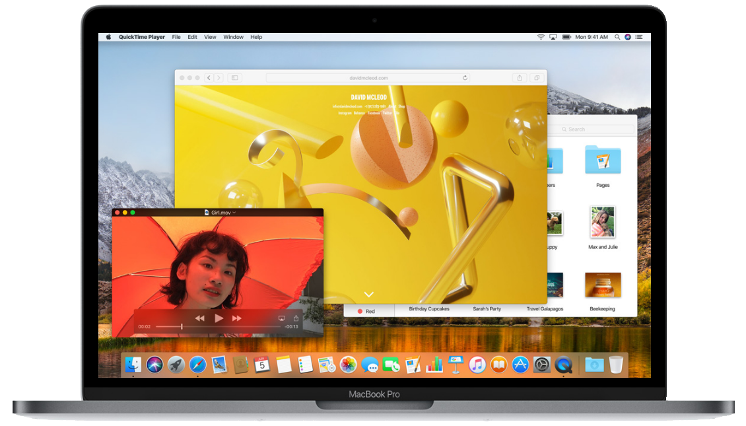Open the Share icon in Safari's toolbar
This screenshot has width=746, height=426.
pyautogui.click(x=520, y=77)
